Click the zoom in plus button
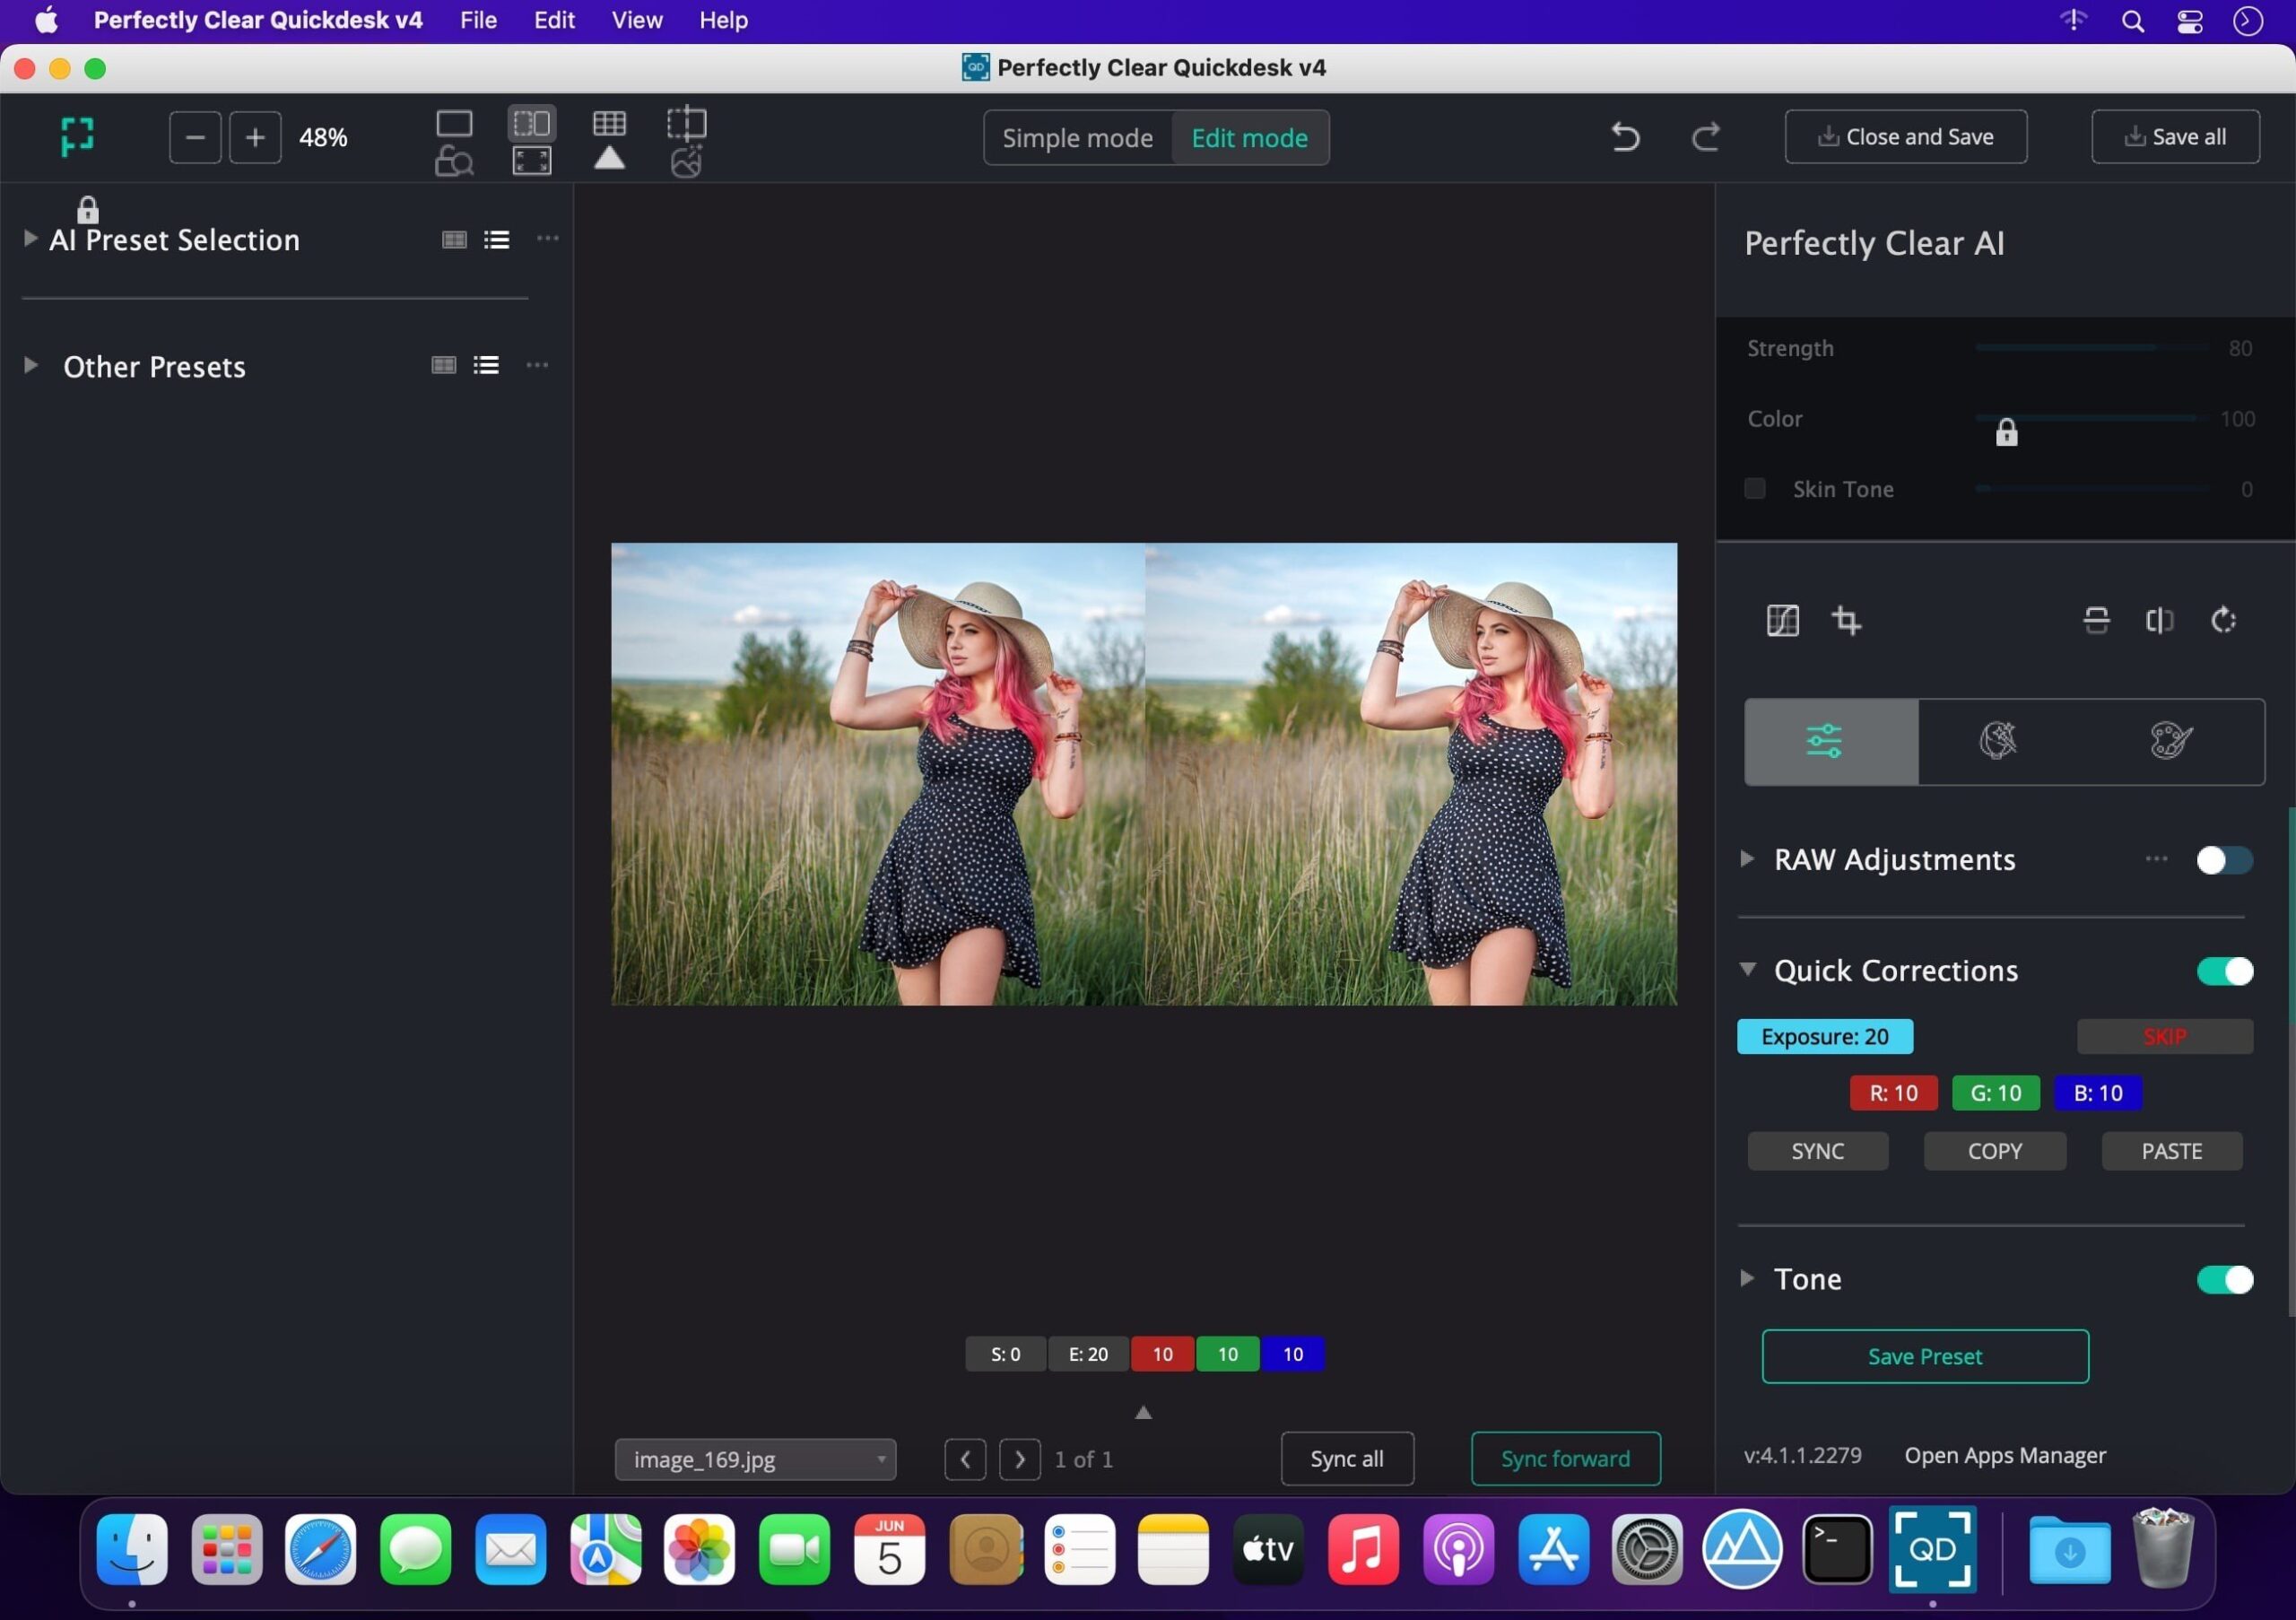 pyautogui.click(x=255, y=137)
